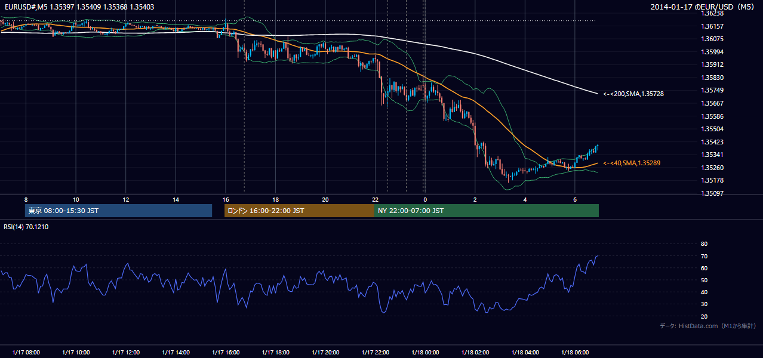Screen dimensions: 763x358
Task: Click hour tick 0 under the price chart
Action: coord(425,199)
